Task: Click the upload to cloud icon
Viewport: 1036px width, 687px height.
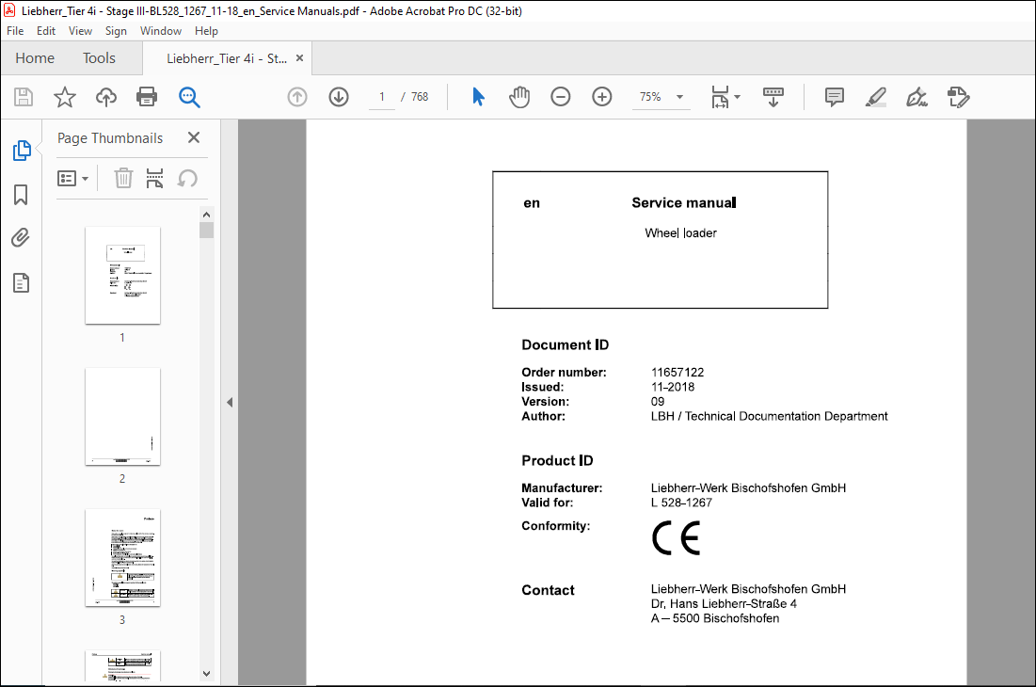Action: pyautogui.click(x=105, y=97)
